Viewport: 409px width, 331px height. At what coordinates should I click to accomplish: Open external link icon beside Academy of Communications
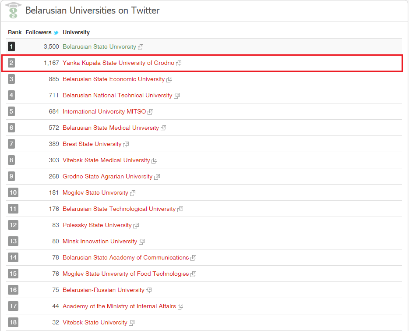(193, 258)
